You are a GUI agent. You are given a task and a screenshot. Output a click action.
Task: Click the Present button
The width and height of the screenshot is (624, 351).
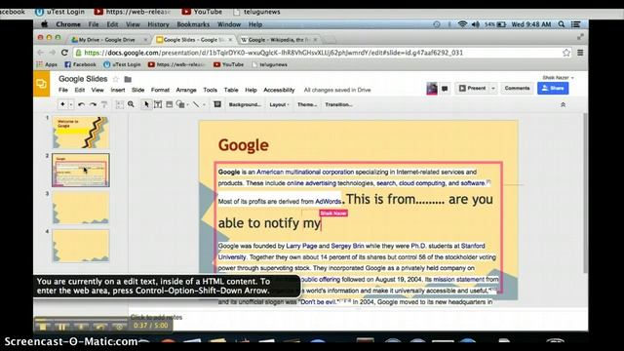[x=472, y=88]
